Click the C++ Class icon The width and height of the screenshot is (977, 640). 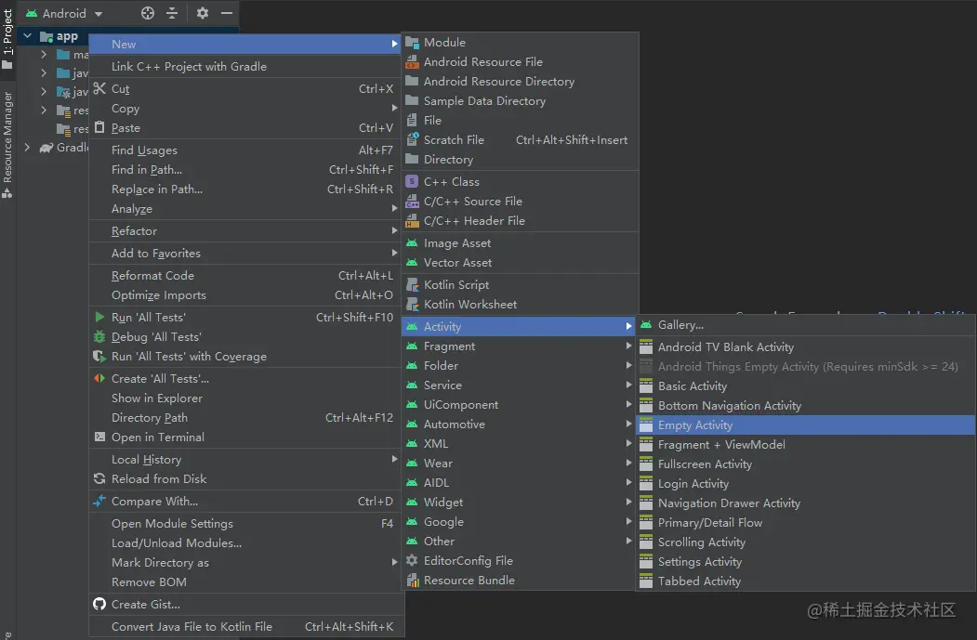(412, 182)
